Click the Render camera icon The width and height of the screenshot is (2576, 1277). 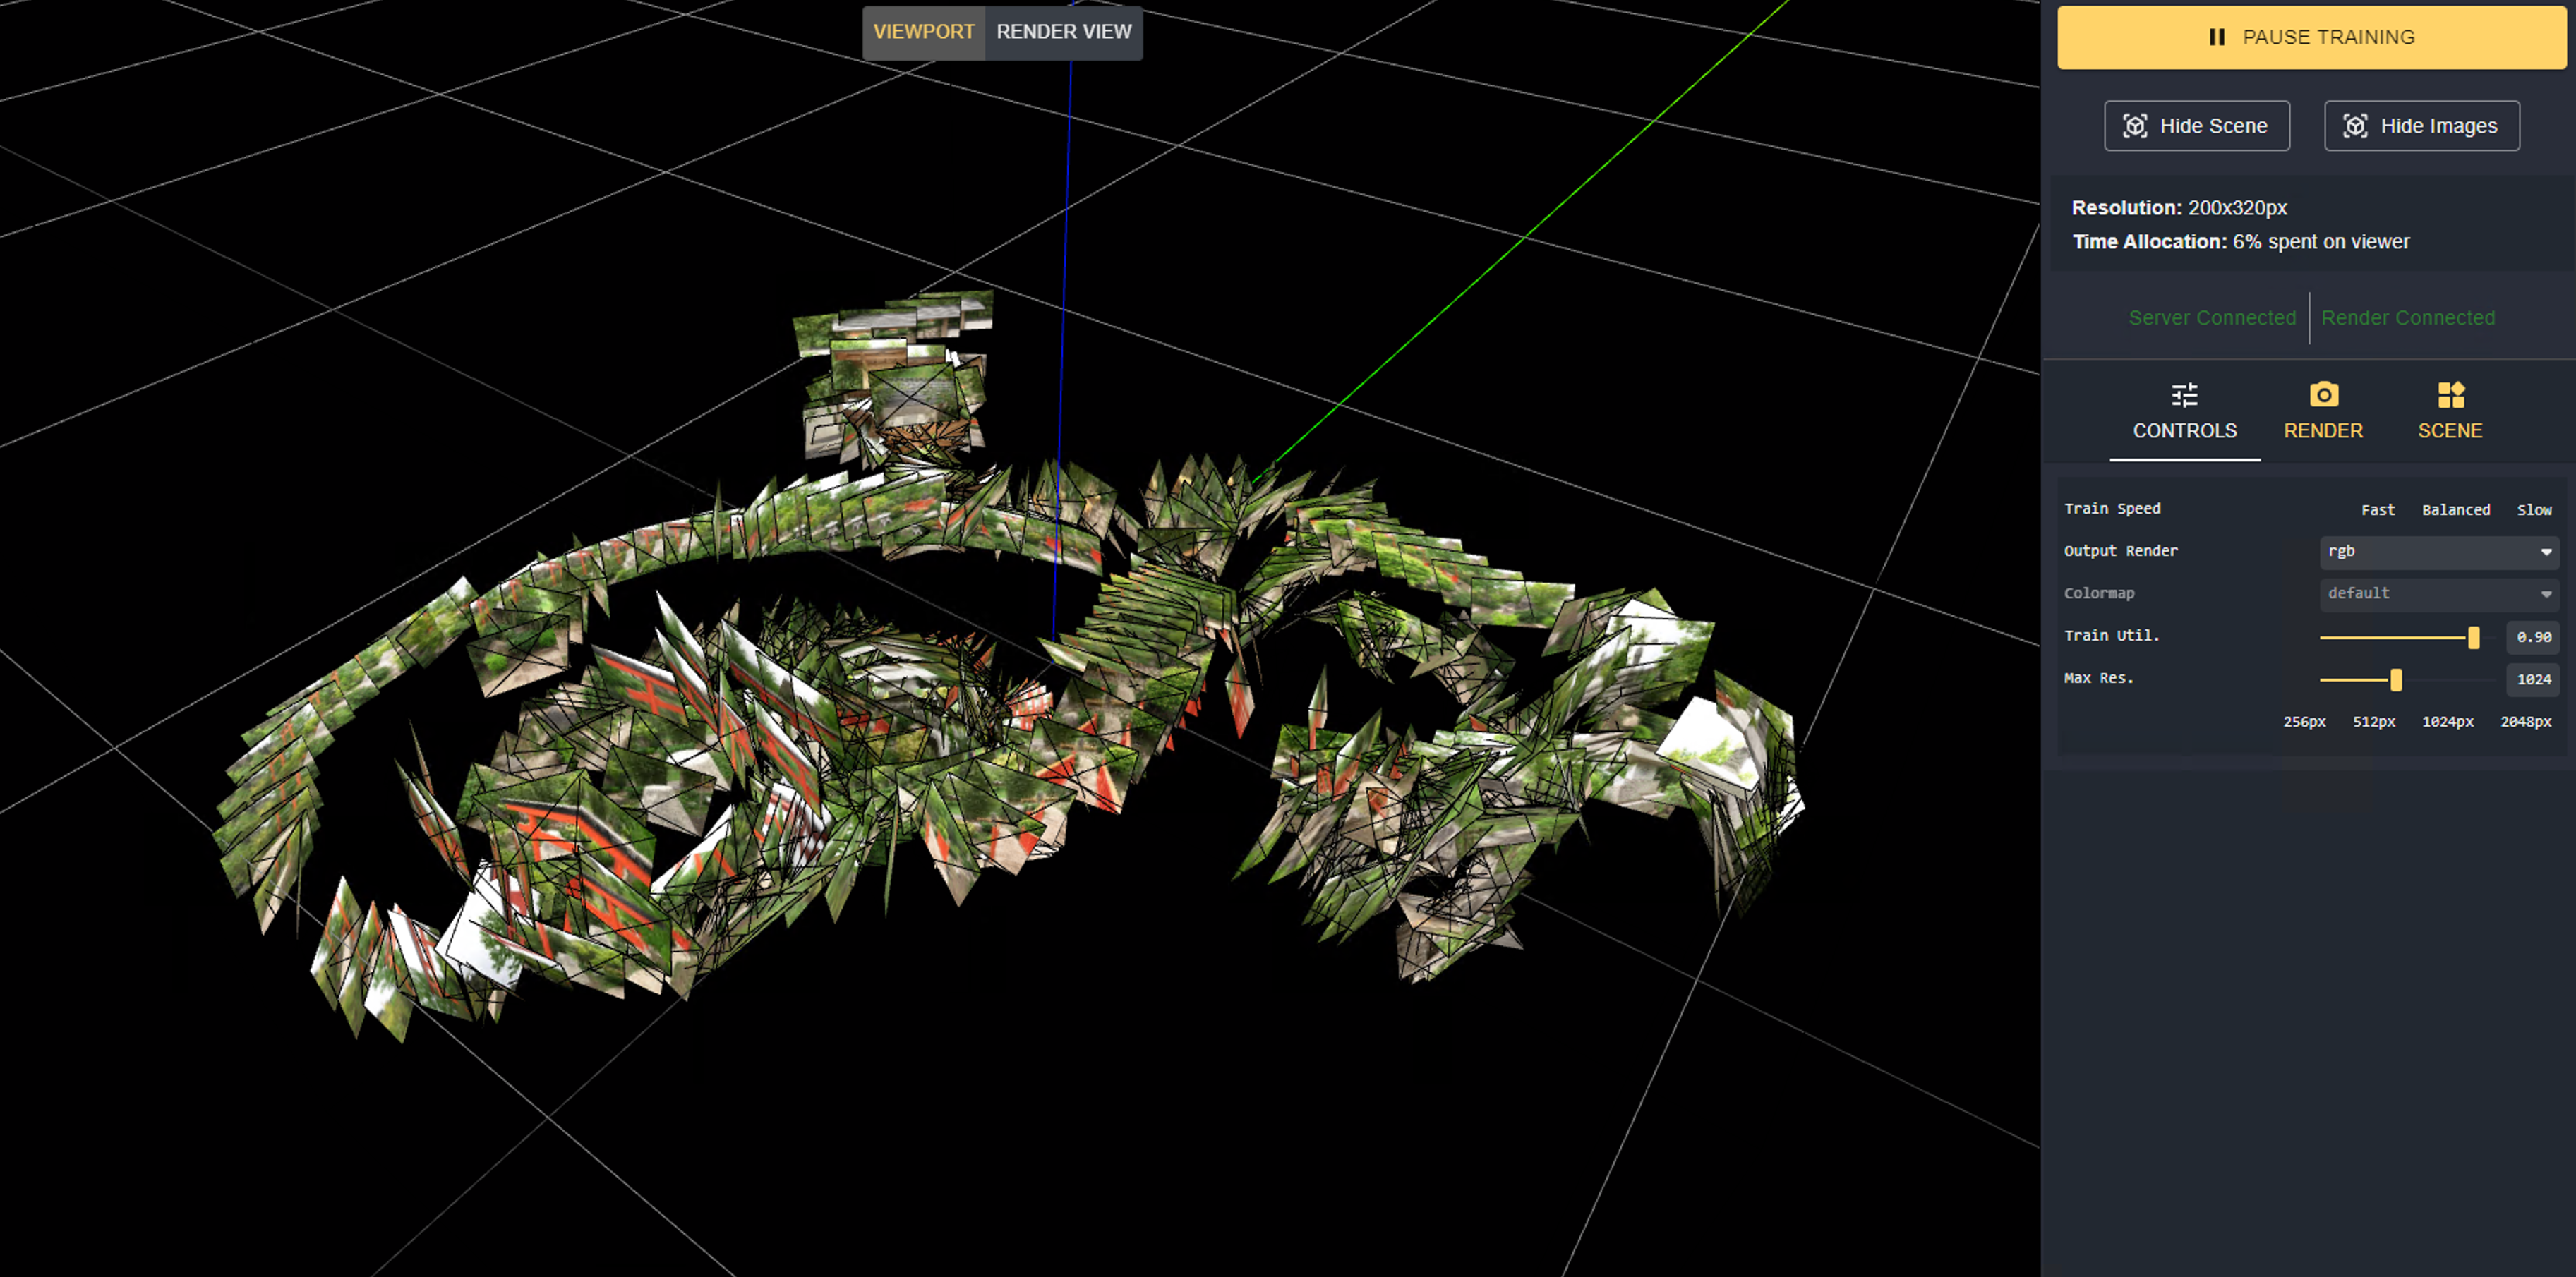coord(2323,395)
